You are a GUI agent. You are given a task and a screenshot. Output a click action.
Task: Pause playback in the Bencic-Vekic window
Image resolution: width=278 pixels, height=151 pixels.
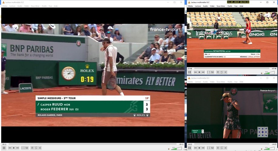[x=189, y=148]
